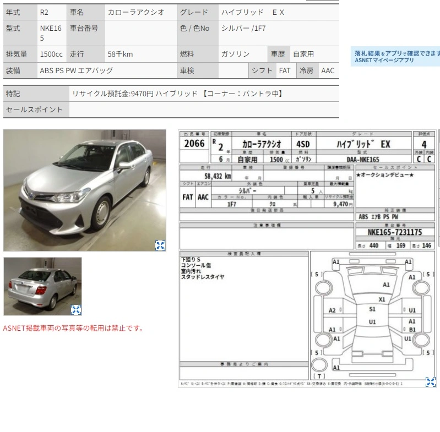Click the X1 mark on damage diagram
The width and height of the screenshot is (440, 432).
(x=382, y=299)
